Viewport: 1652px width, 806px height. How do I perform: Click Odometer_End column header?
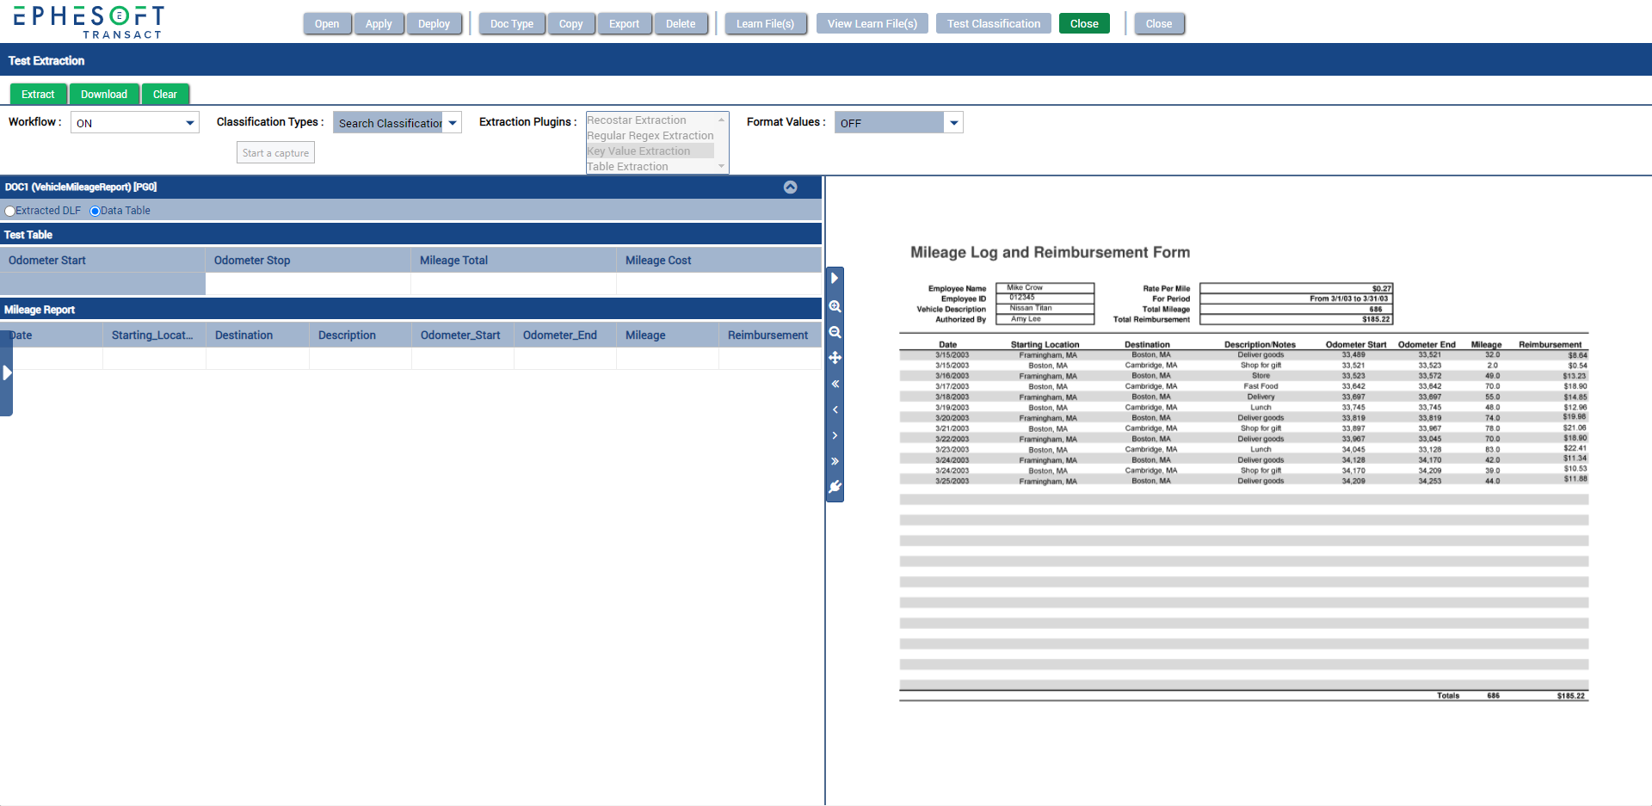click(565, 335)
